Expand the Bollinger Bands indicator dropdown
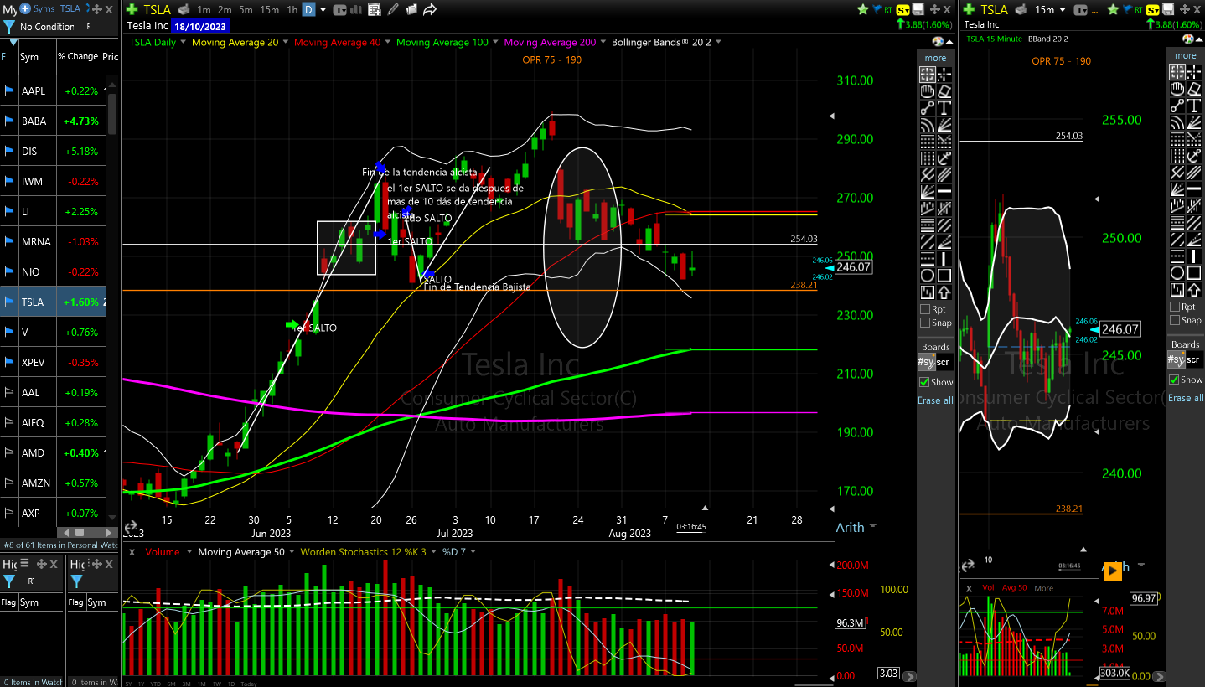 (x=718, y=42)
